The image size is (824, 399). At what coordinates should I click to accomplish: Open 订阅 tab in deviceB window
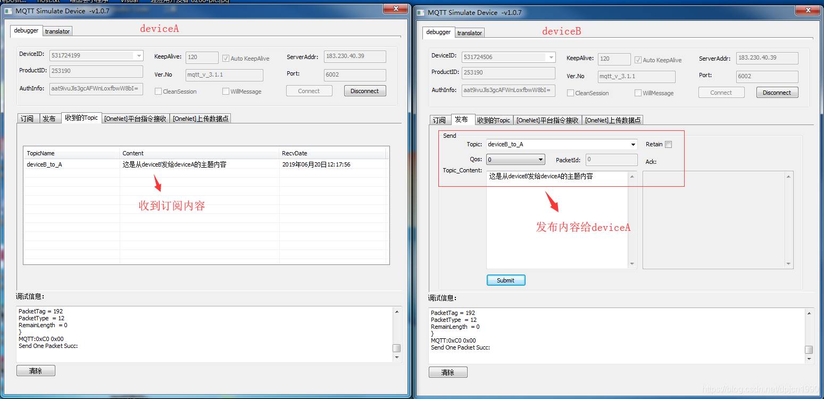[439, 120]
